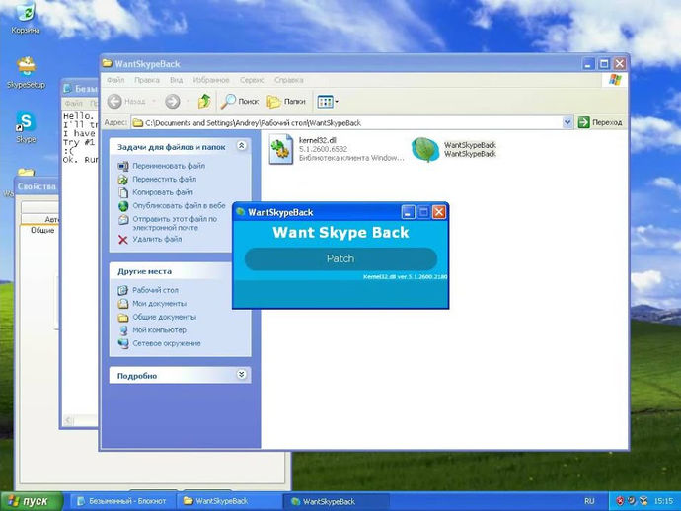Click the Kernel32.dll version text in dialog

(405, 276)
